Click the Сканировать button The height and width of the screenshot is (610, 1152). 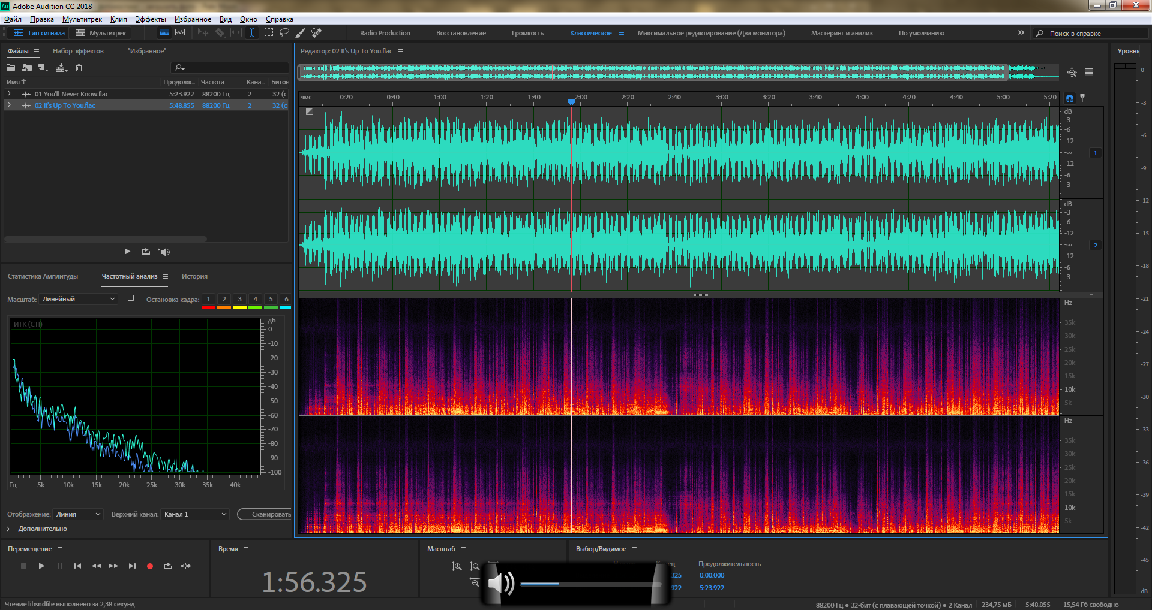point(265,514)
